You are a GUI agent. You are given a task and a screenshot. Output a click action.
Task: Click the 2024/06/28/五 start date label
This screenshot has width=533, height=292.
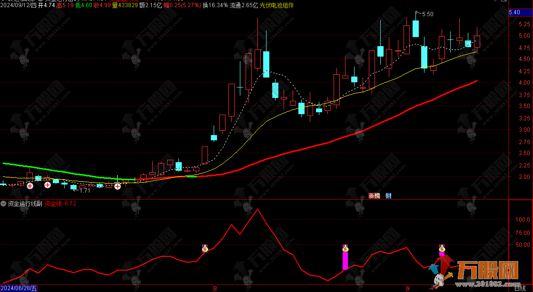(19, 288)
